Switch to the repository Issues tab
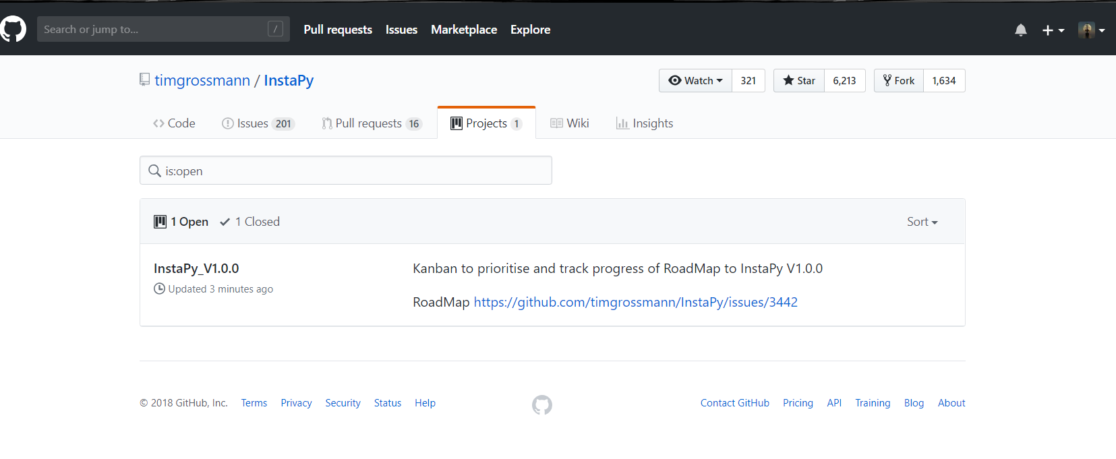 258,123
